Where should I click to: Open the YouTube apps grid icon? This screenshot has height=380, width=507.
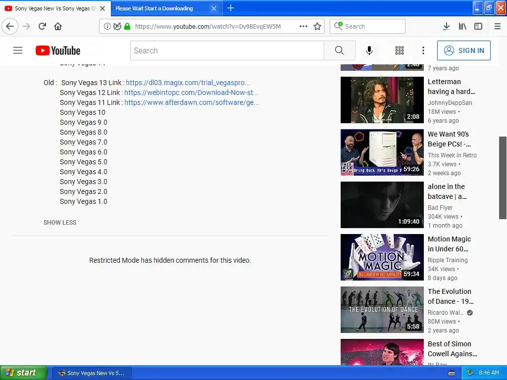(x=400, y=50)
